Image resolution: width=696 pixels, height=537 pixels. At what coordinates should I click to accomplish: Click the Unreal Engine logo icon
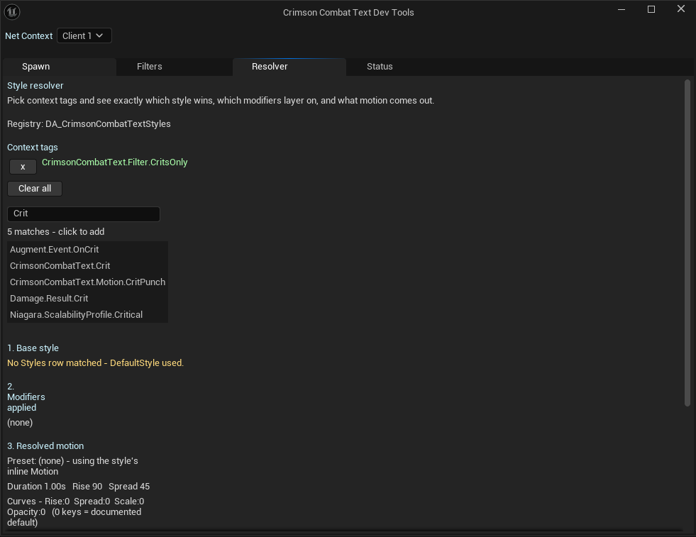point(12,11)
